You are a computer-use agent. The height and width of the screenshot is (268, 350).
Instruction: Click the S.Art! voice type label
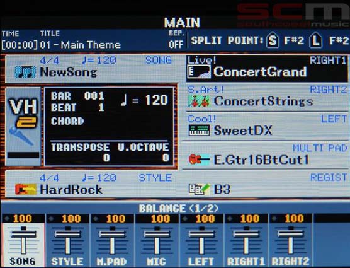206,90
